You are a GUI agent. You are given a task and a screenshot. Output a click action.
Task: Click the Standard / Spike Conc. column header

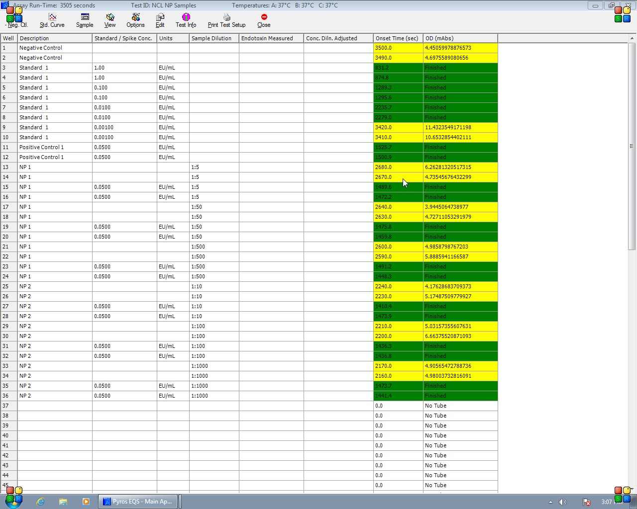pos(124,38)
